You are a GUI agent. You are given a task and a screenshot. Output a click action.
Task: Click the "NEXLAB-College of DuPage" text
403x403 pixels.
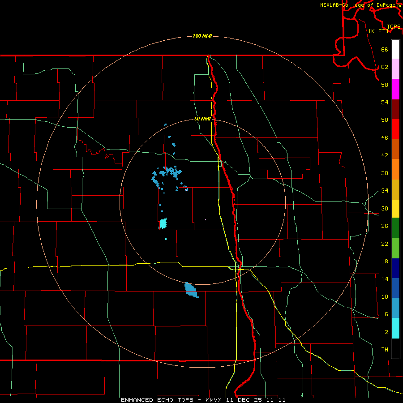(x=358, y=5)
